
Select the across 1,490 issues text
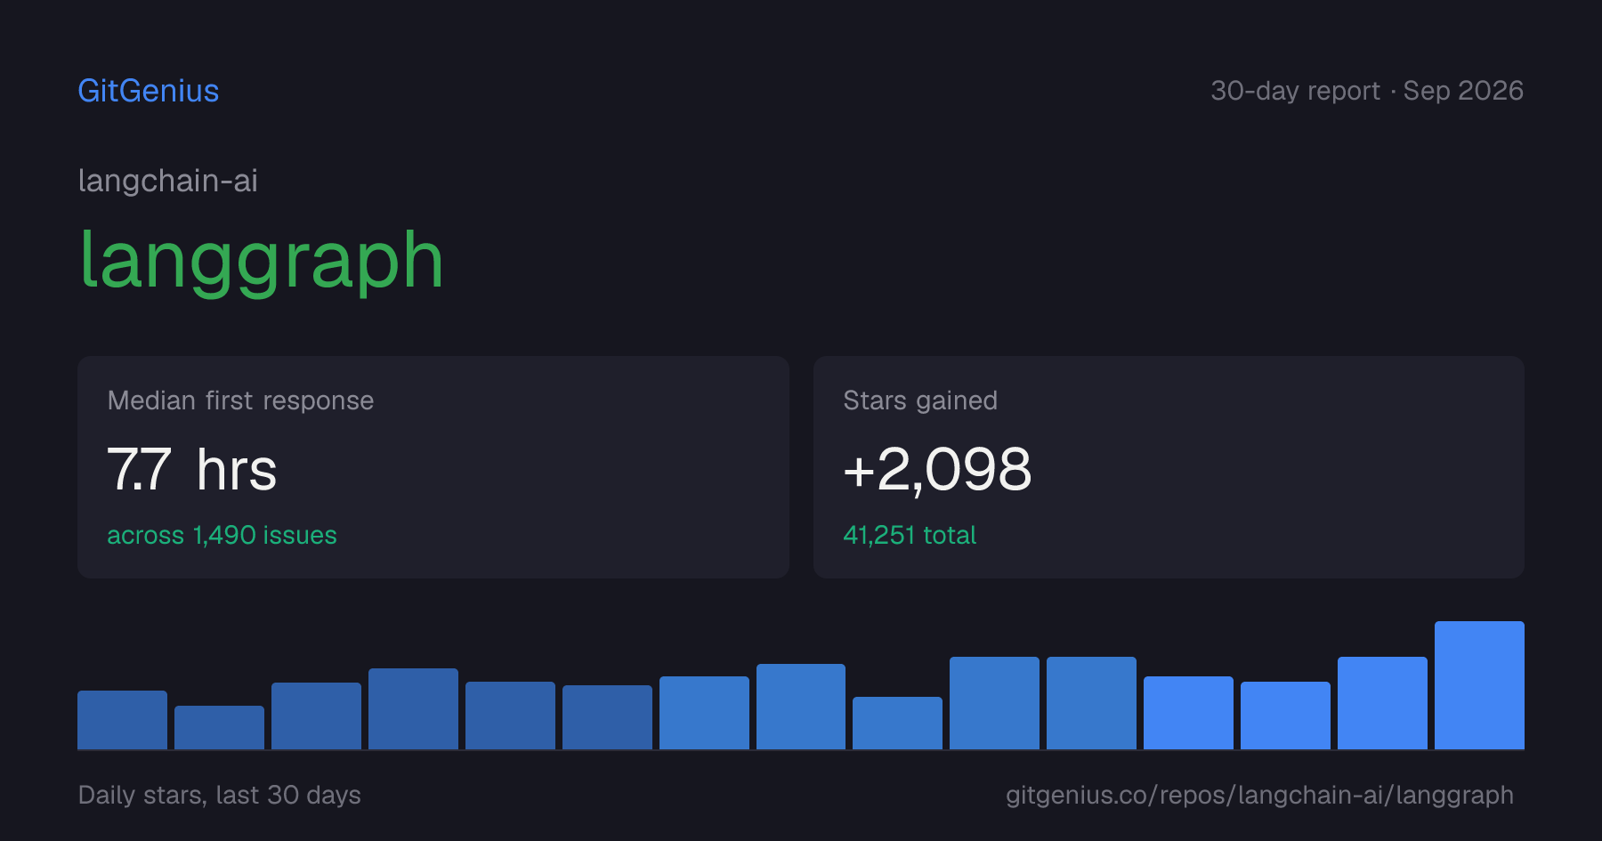pos(222,535)
